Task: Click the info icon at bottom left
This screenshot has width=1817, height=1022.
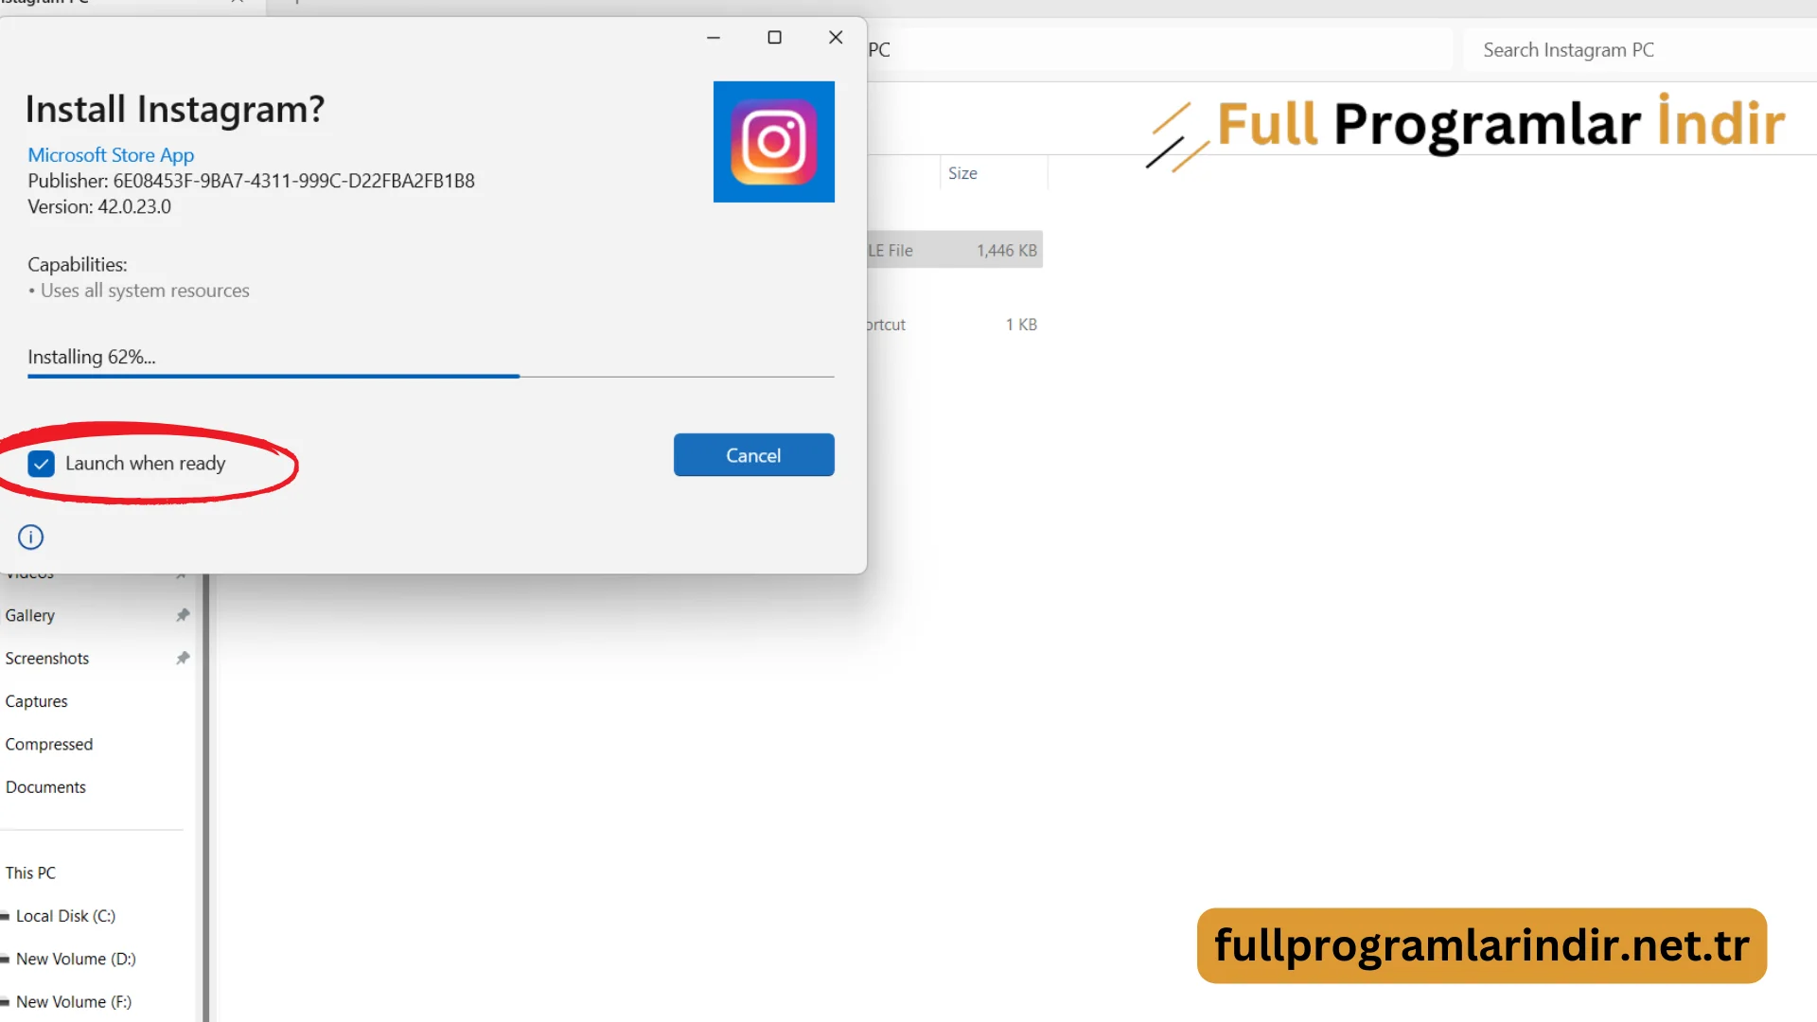Action: pyautogui.click(x=30, y=537)
